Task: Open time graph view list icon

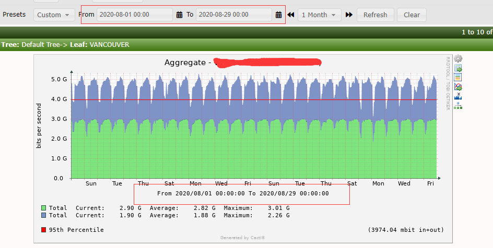Action: coord(458,77)
